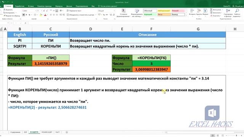This screenshot has height=137, width=244.
Task: Toggle underline formatting (Ч)
Action: tap(29, 15)
